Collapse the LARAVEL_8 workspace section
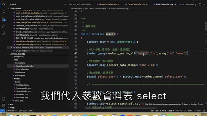 8,54
